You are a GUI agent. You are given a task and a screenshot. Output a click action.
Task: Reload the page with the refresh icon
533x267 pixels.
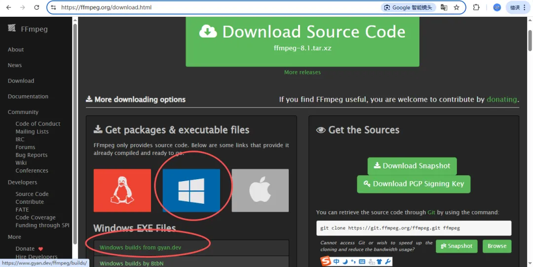pos(37,7)
